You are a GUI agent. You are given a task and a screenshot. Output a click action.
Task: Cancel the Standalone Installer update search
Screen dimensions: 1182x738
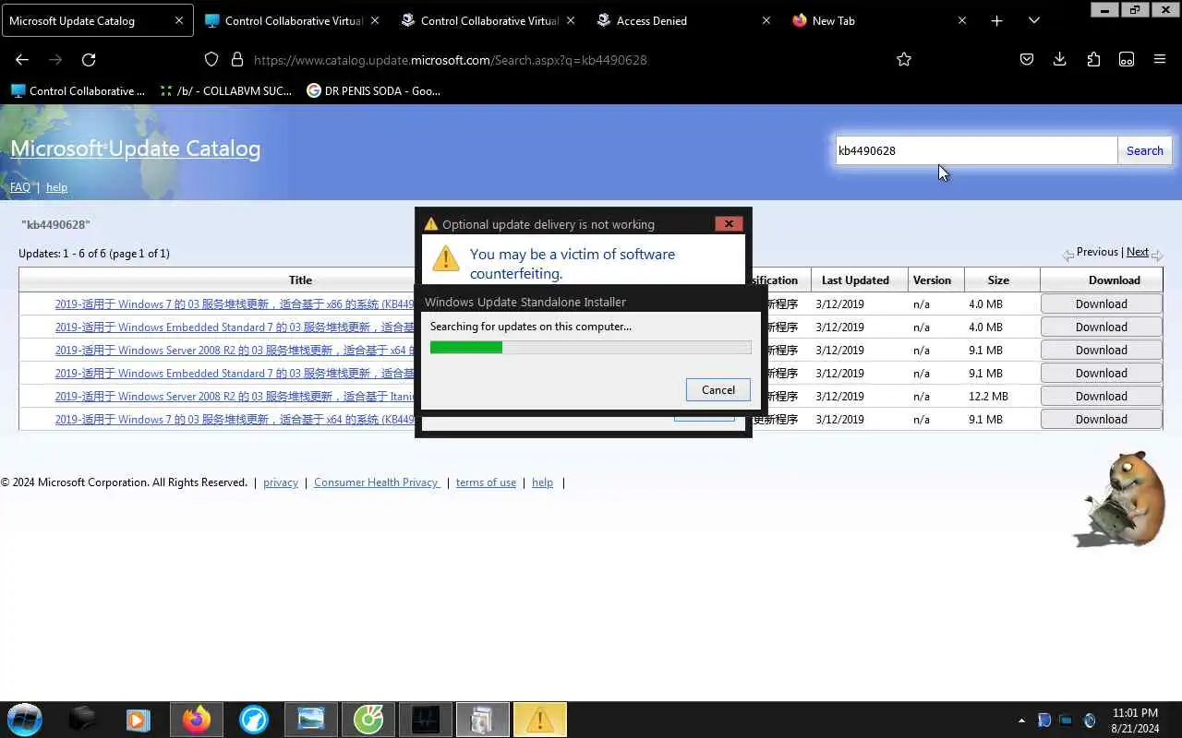(x=718, y=389)
